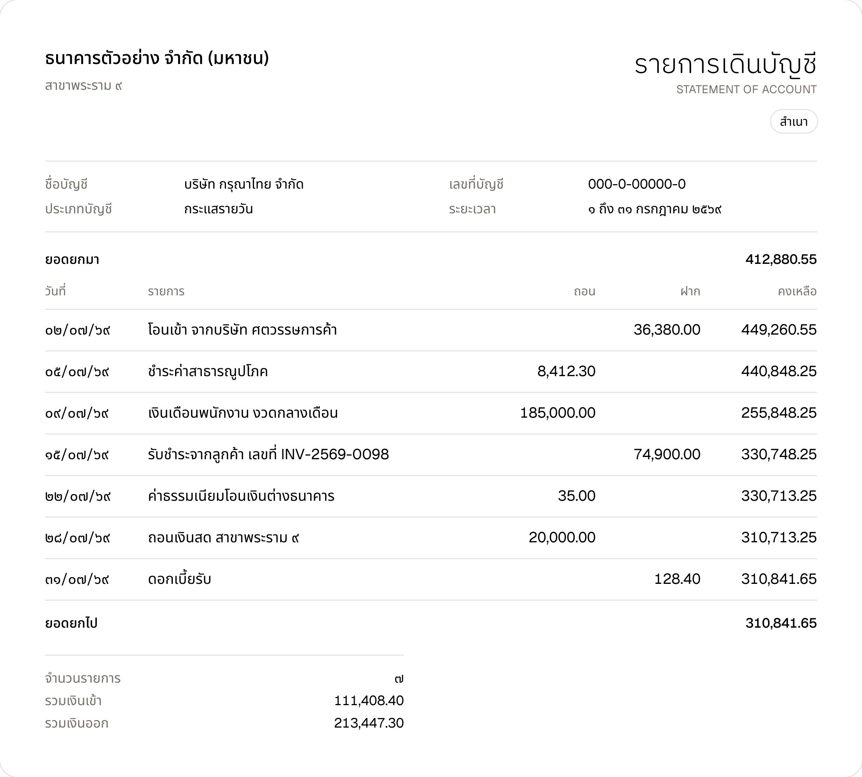Click the account number 000-0-00000-0
The height and width of the screenshot is (777, 862).
[x=637, y=184]
